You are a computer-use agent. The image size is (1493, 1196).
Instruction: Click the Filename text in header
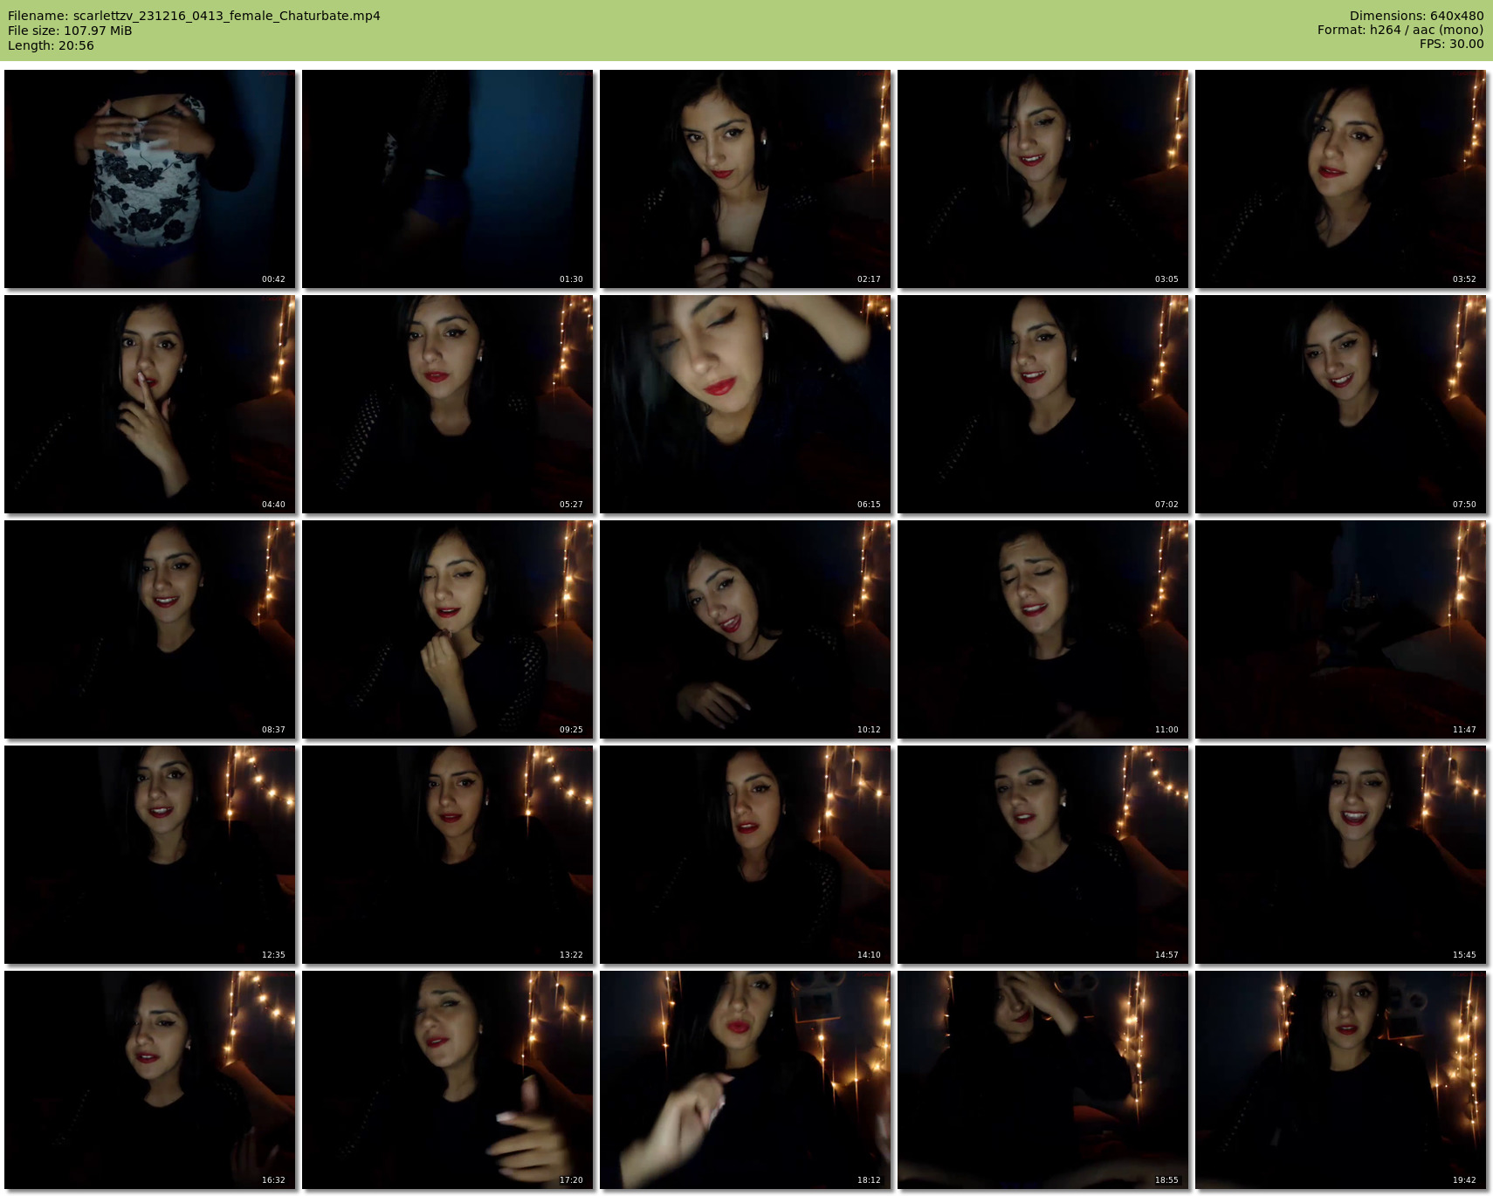pos(194,16)
